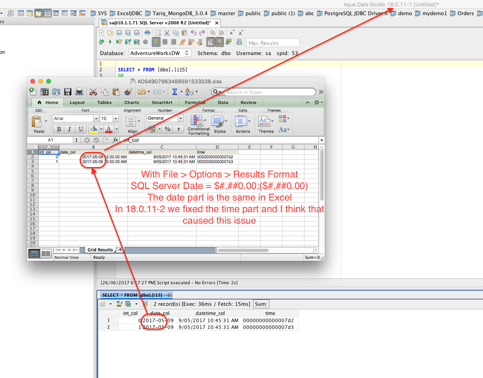This screenshot has height=378, width=483.
Task: Open the Data tab in Excel ribbon
Action: coord(223,102)
